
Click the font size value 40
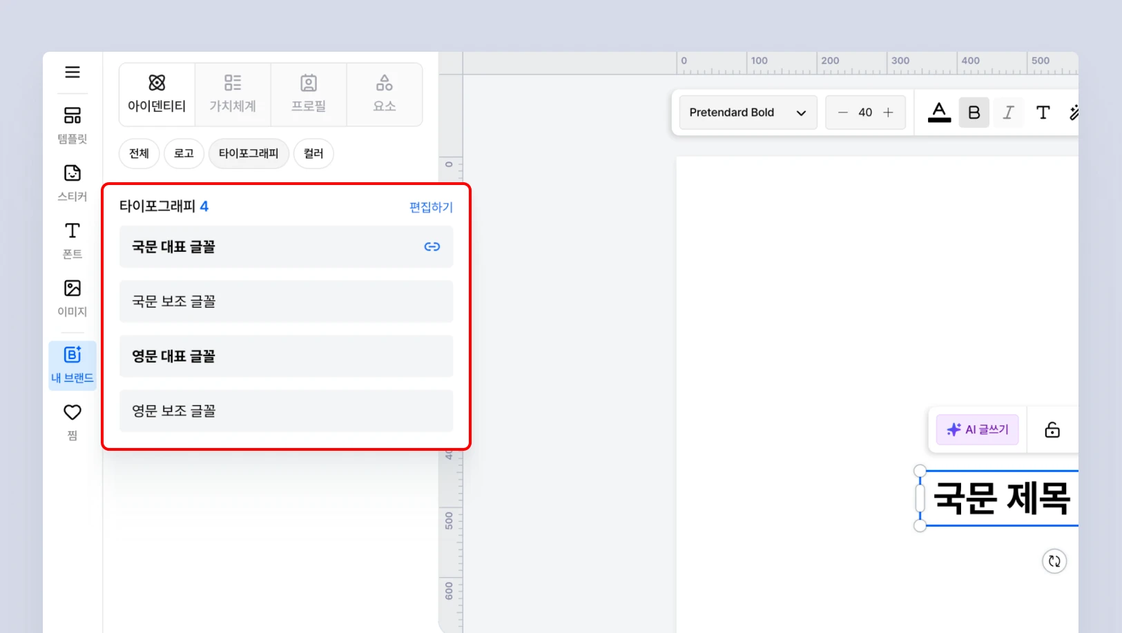coord(865,113)
